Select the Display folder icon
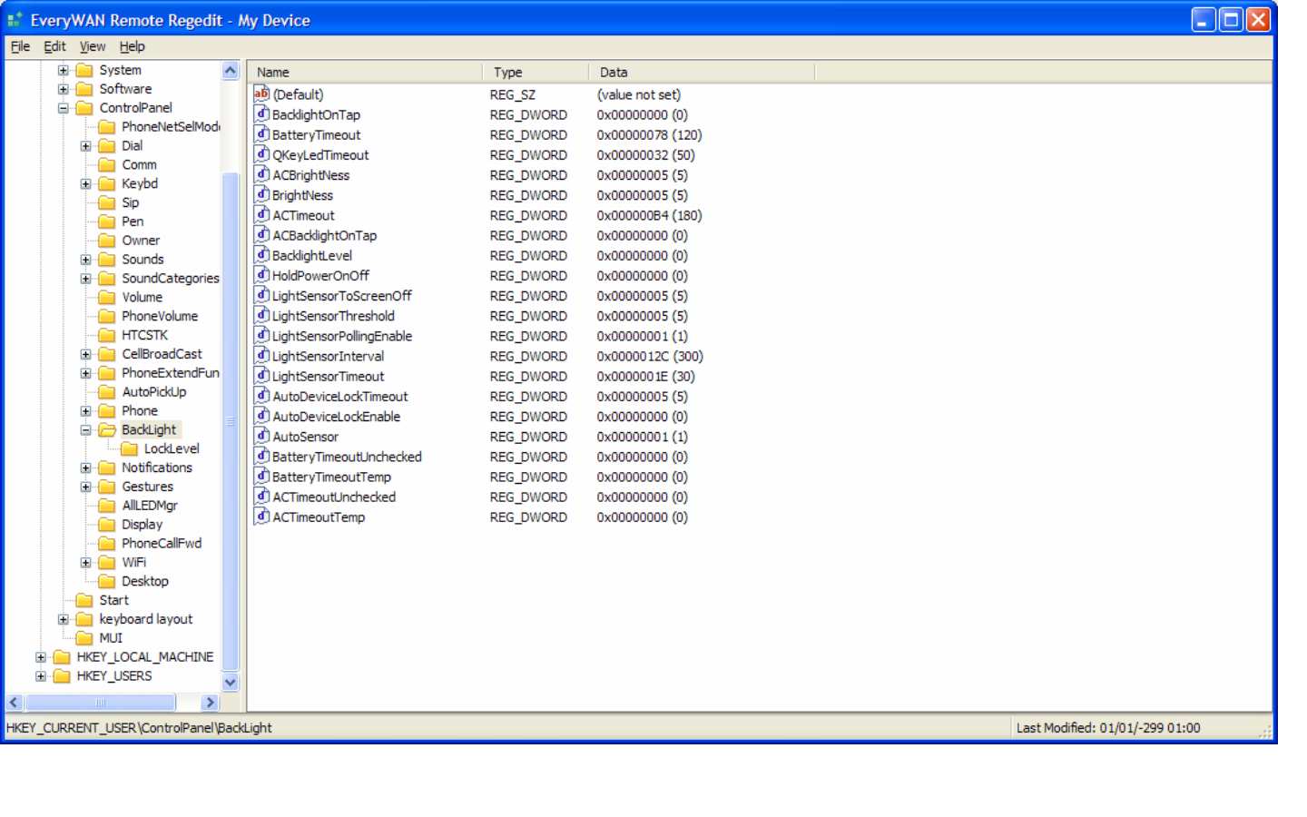The width and height of the screenshot is (1307, 817). (107, 524)
